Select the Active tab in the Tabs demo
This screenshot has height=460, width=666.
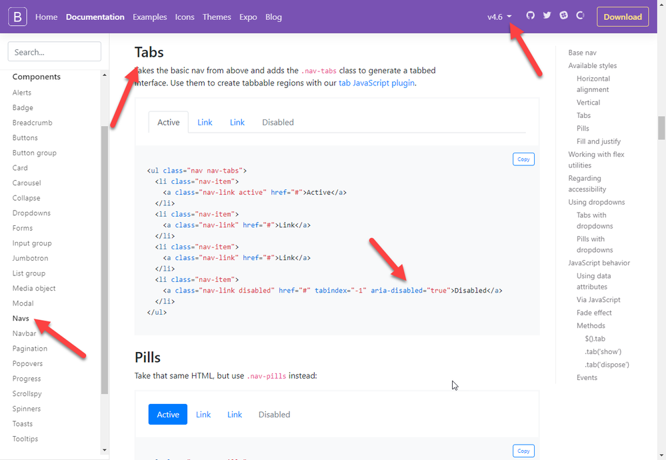pos(169,122)
